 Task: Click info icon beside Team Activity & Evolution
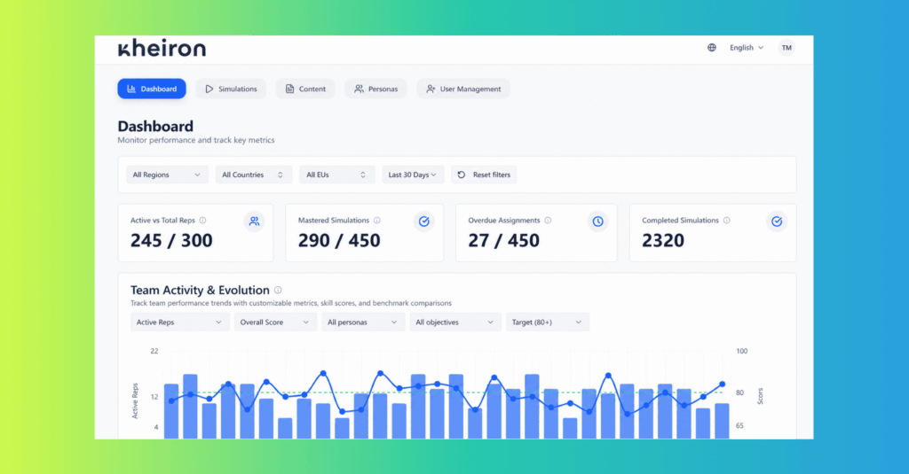(278, 290)
